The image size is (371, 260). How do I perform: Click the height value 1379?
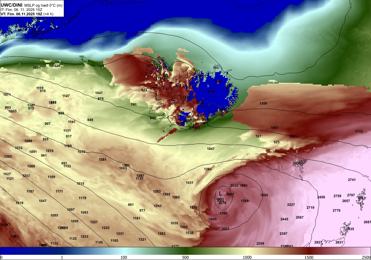click(x=193, y=208)
